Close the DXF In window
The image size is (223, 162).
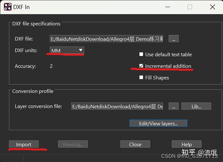pos(212,7)
